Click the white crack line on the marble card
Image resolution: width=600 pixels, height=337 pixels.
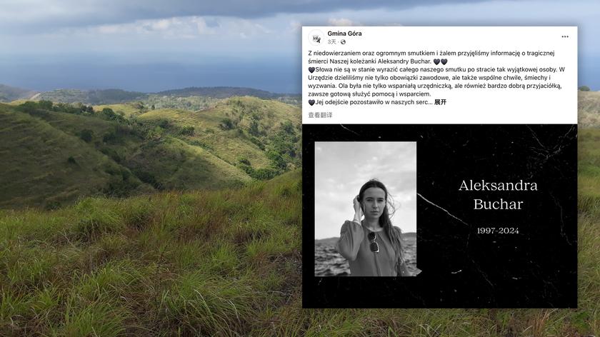pyautogui.click(x=442, y=209)
